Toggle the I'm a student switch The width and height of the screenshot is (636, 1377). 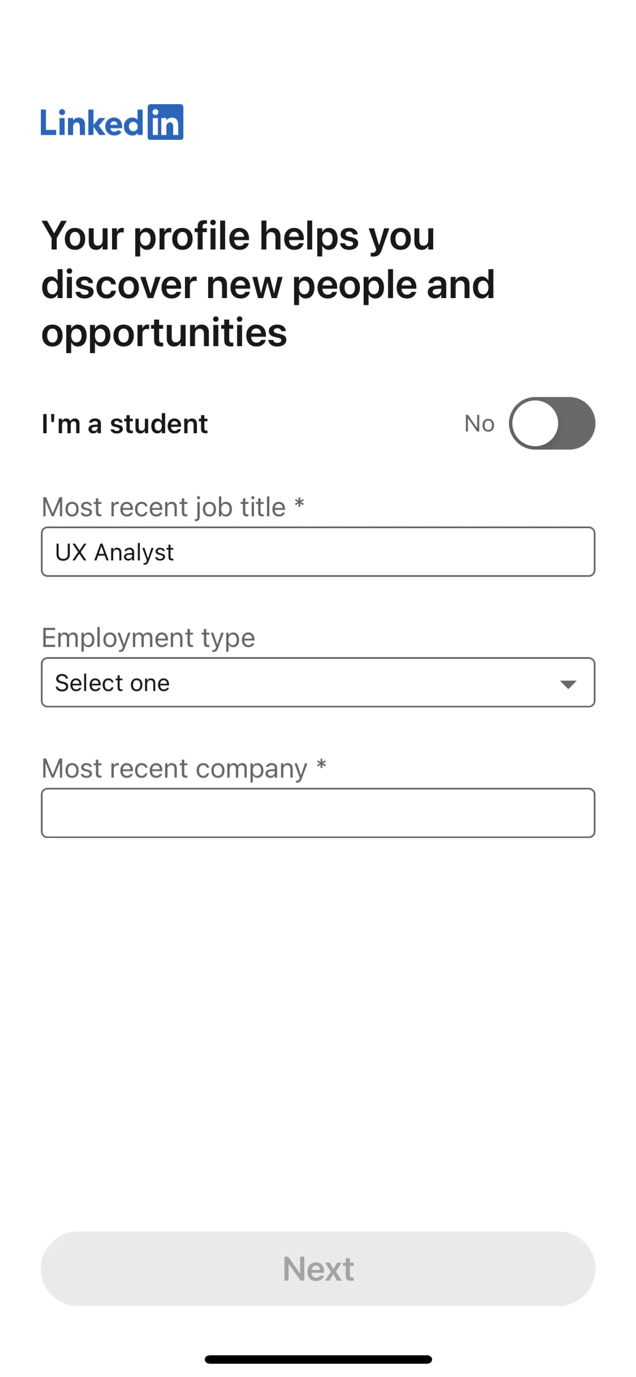552,423
